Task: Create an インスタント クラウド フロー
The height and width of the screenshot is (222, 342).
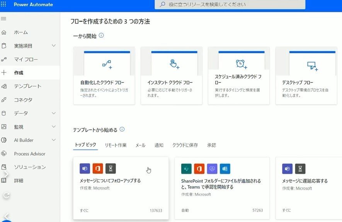Action: point(172,76)
